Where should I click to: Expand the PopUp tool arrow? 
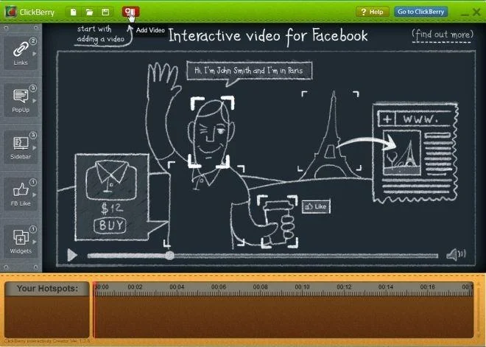tap(35, 101)
